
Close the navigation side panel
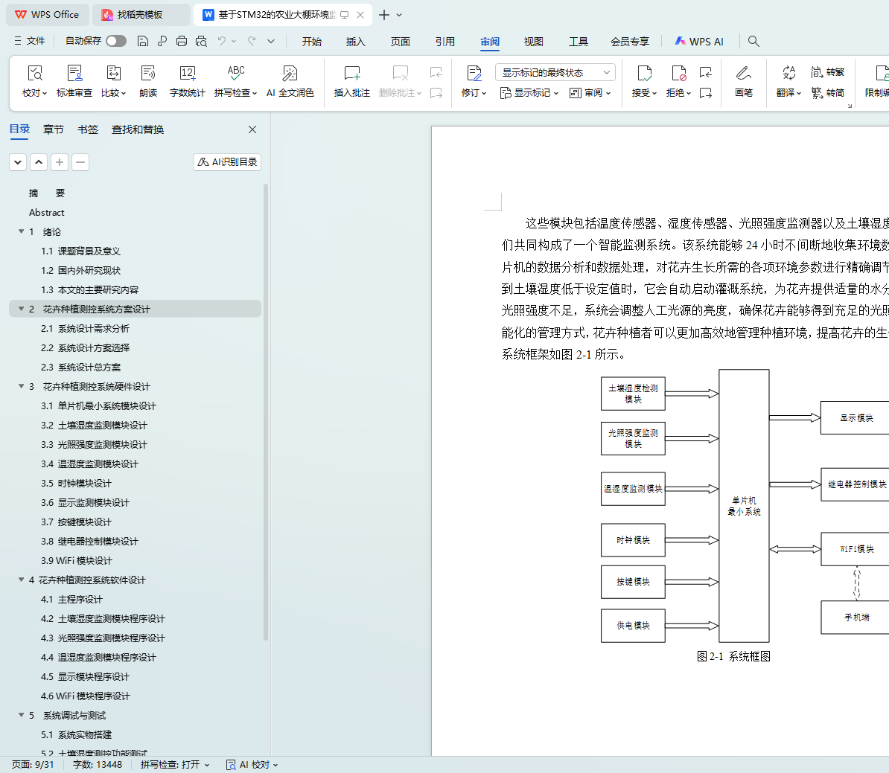[252, 129]
